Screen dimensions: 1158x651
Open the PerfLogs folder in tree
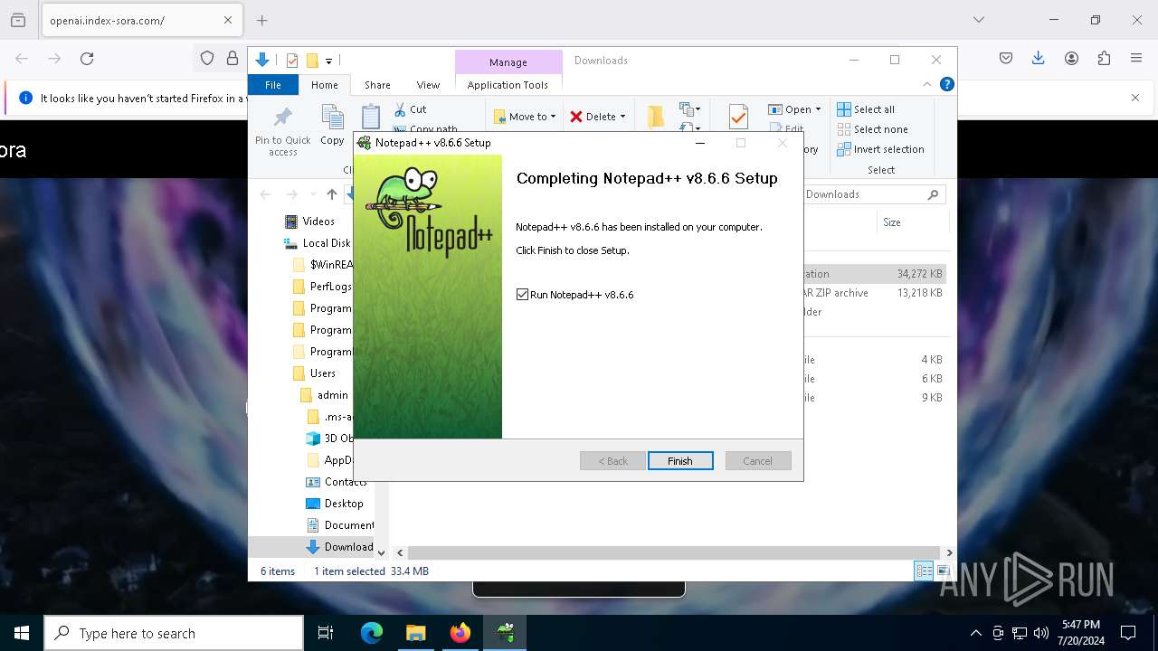(322, 287)
